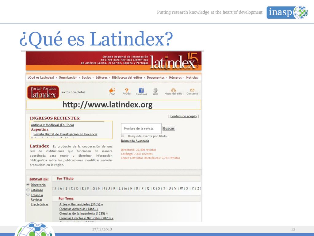
Task: Expand Artes y Humanidades (3105) topic
Action: click(81, 204)
